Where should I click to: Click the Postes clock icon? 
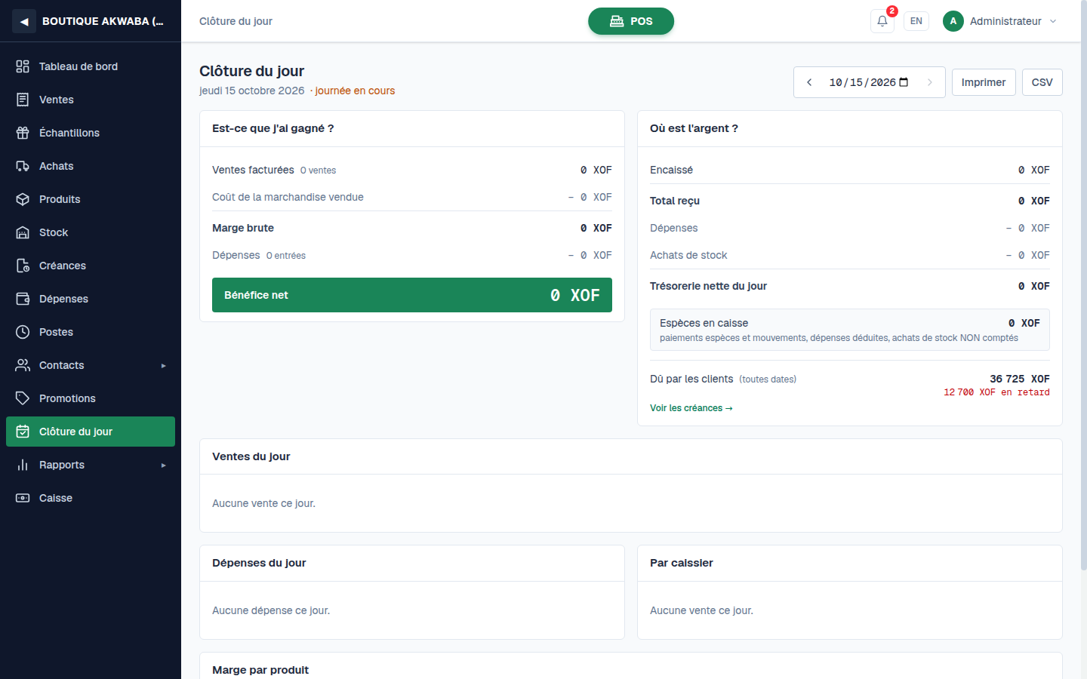tap(23, 332)
